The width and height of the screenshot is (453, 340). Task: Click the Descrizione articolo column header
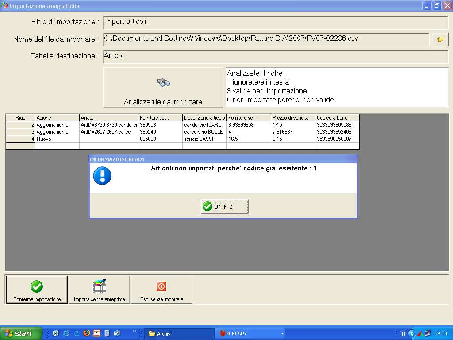204,118
